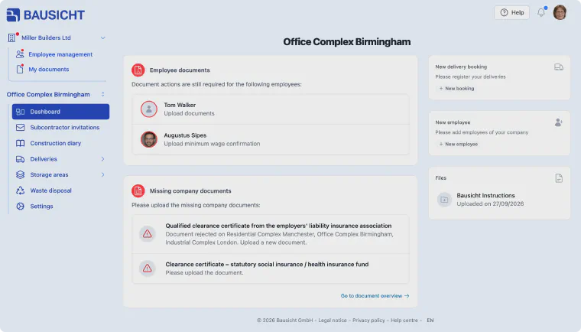Open Employee management
The width and height of the screenshot is (581, 332).
(60, 54)
